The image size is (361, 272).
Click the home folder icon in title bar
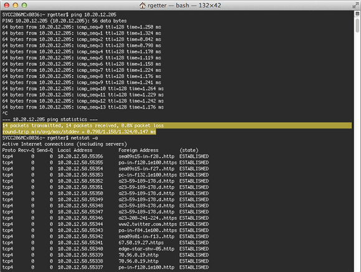(143, 6)
